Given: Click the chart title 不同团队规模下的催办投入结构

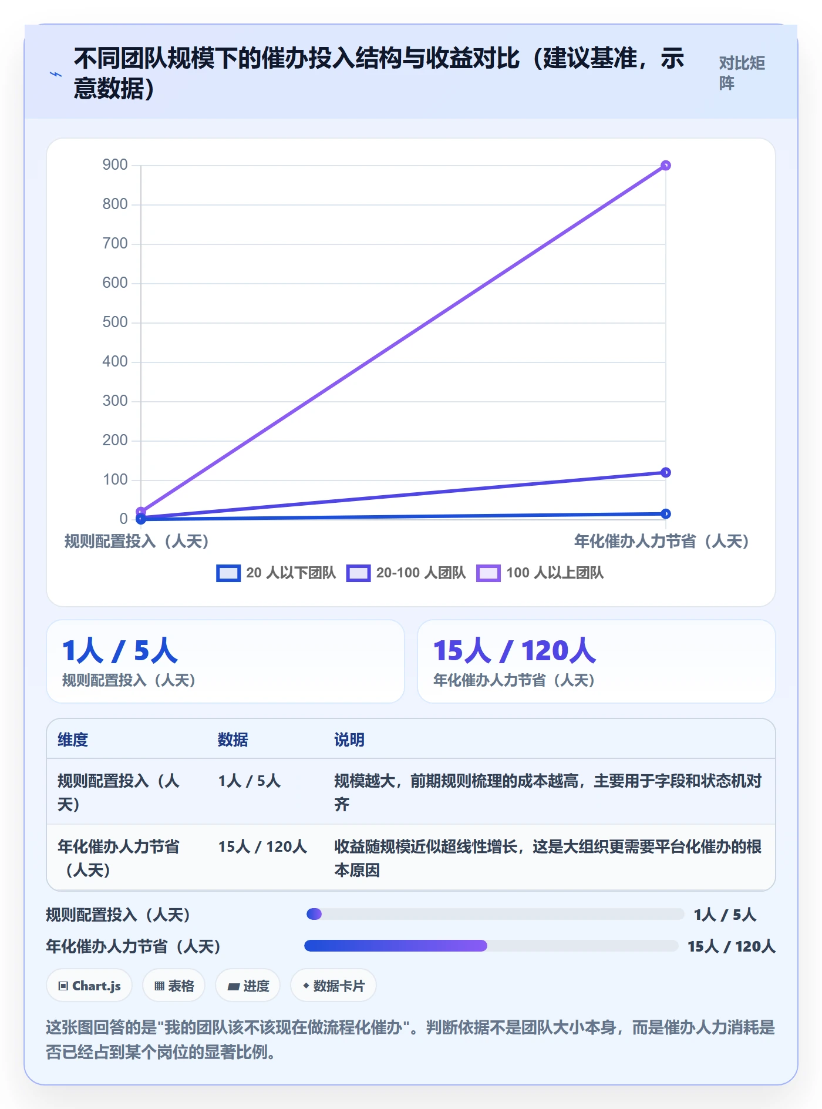Looking at the screenshot, I should click(379, 73).
